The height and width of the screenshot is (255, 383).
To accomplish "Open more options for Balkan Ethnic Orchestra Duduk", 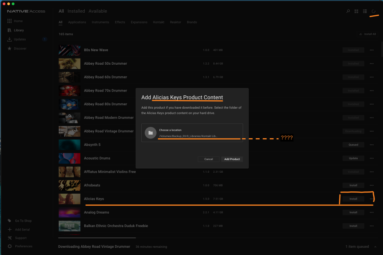I will 372,226.
